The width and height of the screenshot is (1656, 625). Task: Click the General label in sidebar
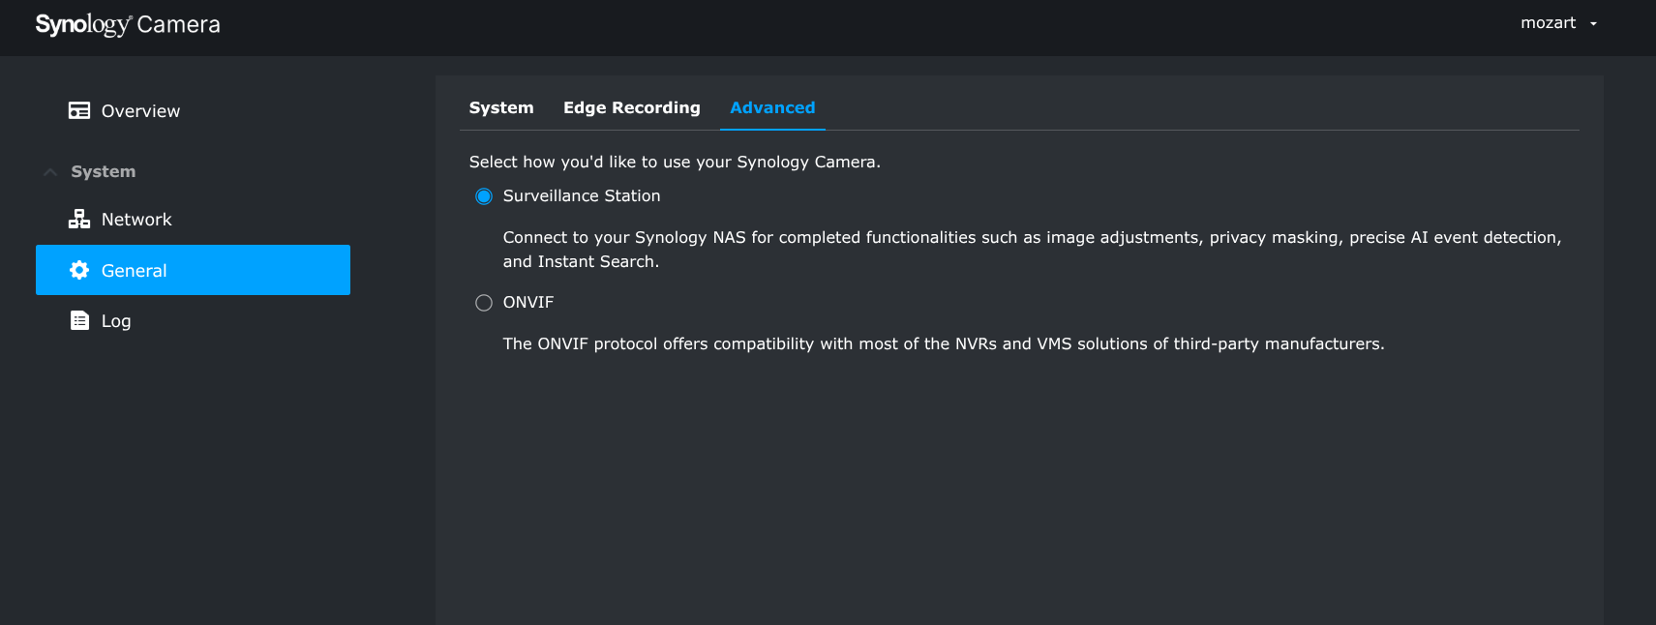pos(134,271)
